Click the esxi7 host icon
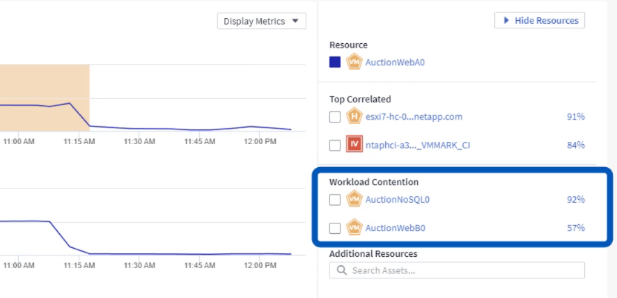 (354, 117)
